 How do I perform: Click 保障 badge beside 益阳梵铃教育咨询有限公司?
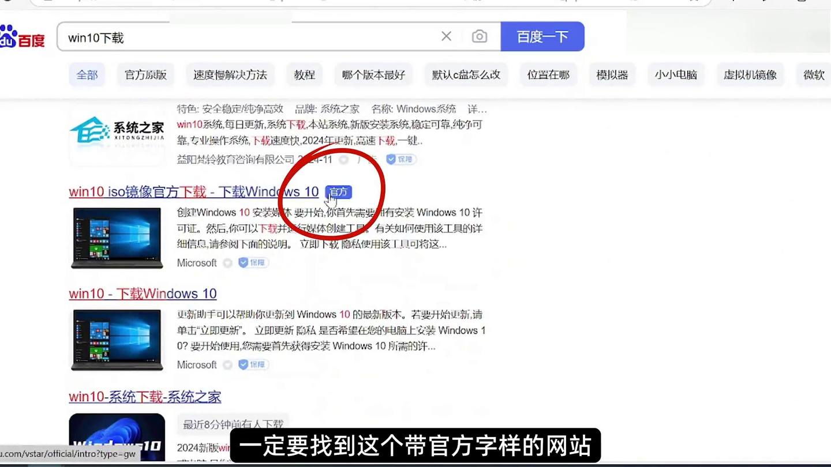coord(401,159)
